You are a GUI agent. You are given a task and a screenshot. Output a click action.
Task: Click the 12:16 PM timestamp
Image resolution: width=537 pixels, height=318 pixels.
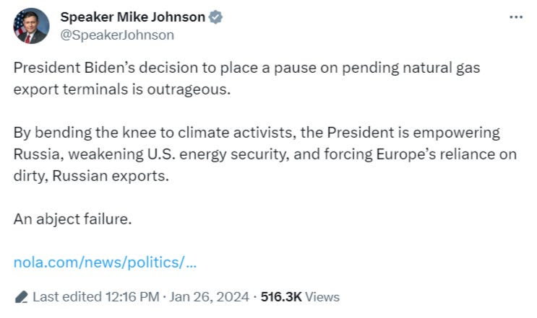tap(132, 297)
